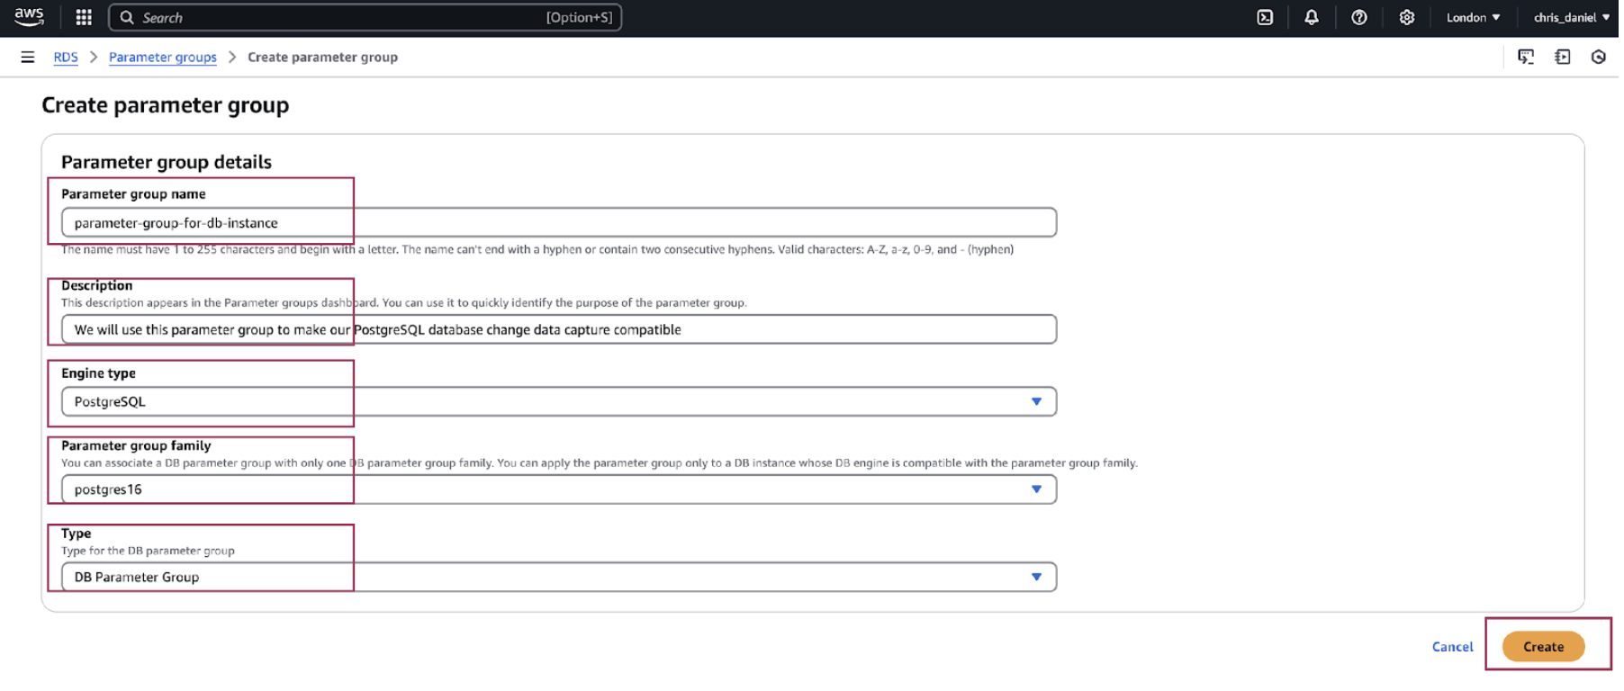Viewport: 1624px width, 691px height.
Task: Click the name rules hint text below name field
Action: point(537,249)
